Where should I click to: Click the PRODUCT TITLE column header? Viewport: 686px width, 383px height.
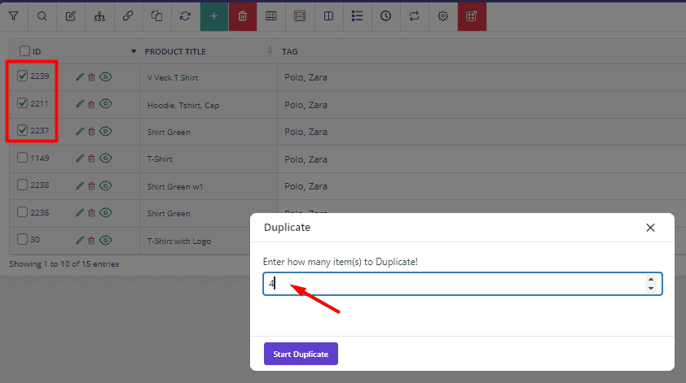(x=175, y=51)
